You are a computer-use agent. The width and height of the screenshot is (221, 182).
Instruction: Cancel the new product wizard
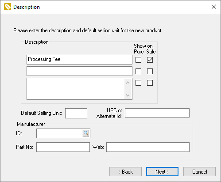pos(199,171)
